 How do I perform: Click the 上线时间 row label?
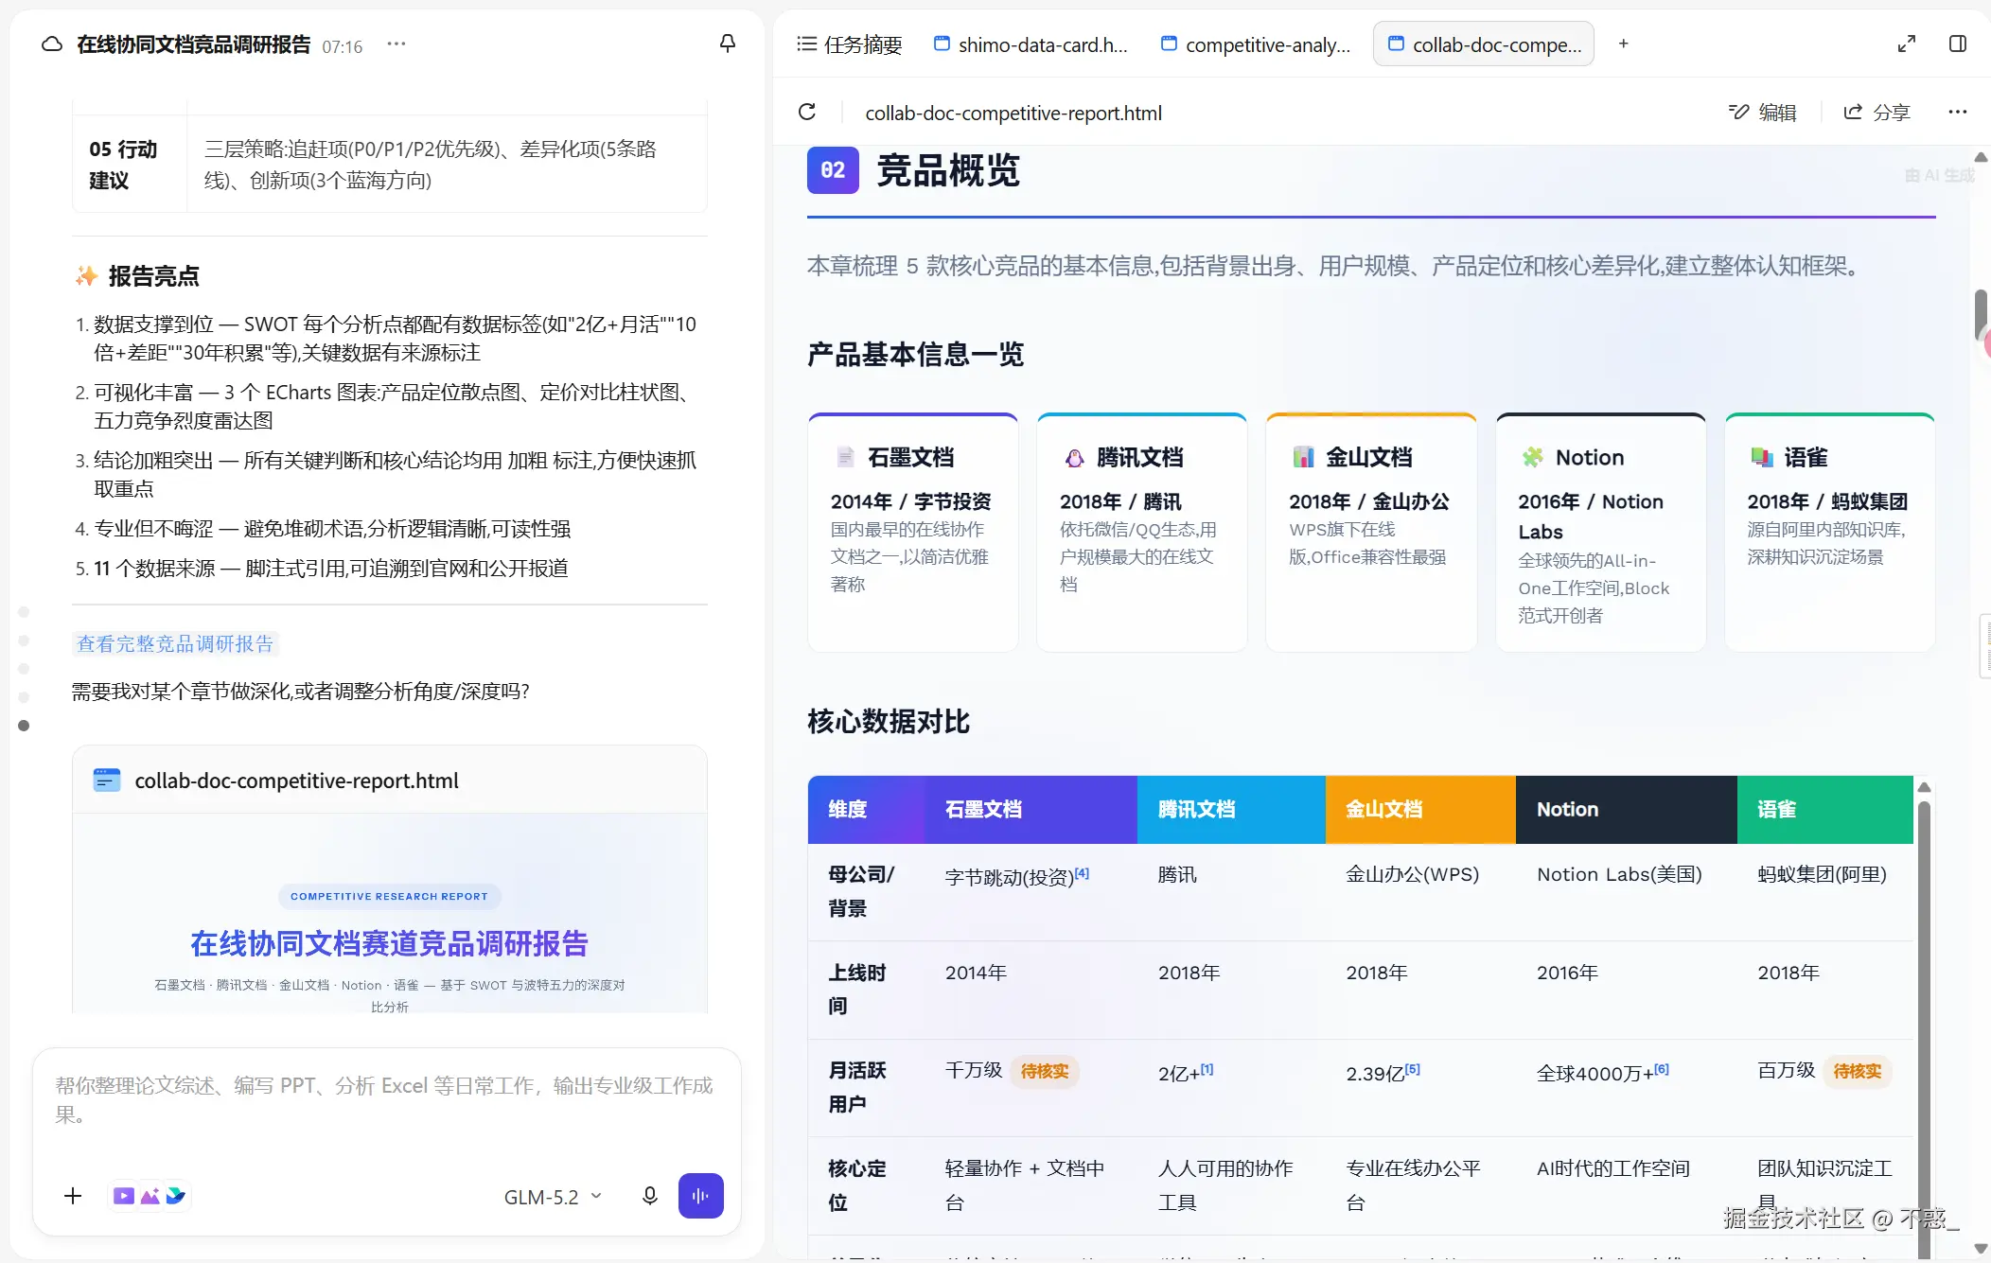(857, 989)
